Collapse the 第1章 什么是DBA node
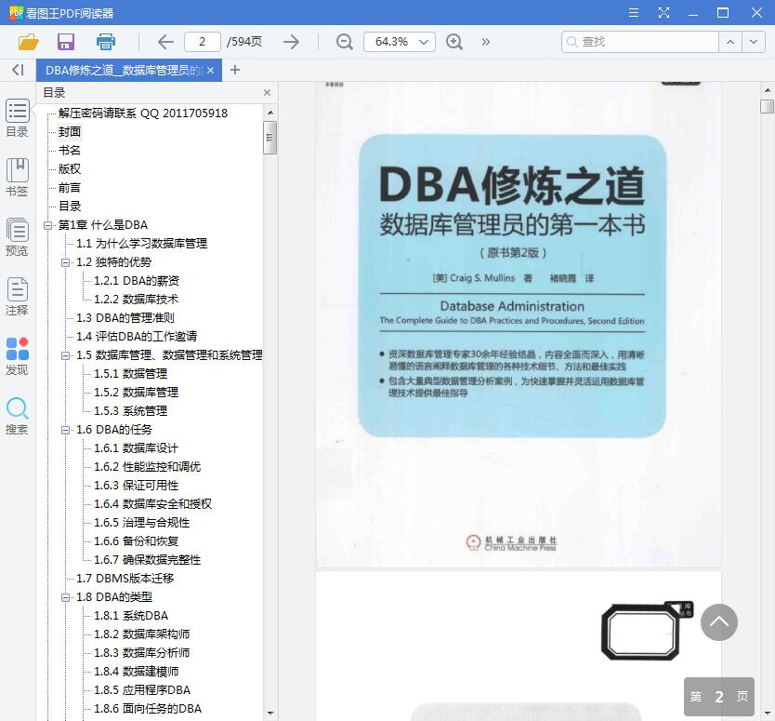Viewport: 775px width, 721px height. click(47, 225)
